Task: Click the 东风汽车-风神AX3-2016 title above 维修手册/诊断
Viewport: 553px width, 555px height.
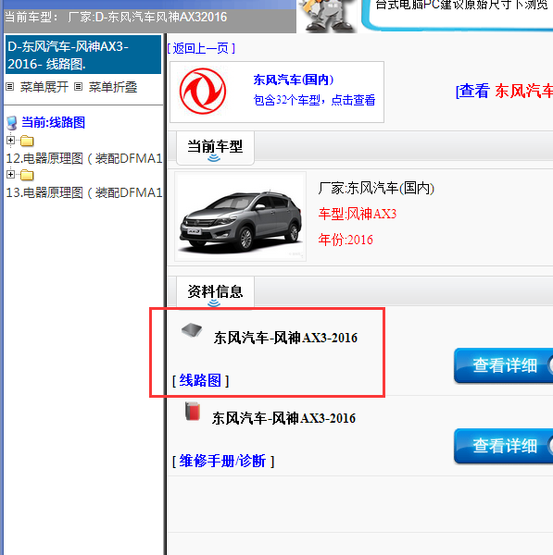Action: click(x=283, y=418)
